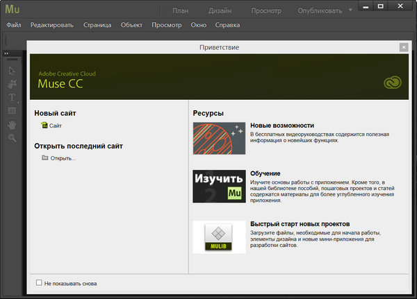This screenshot has height=299, width=417.
Task: Click the Новый сайт heading
Action: pyautogui.click(x=55, y=113)
